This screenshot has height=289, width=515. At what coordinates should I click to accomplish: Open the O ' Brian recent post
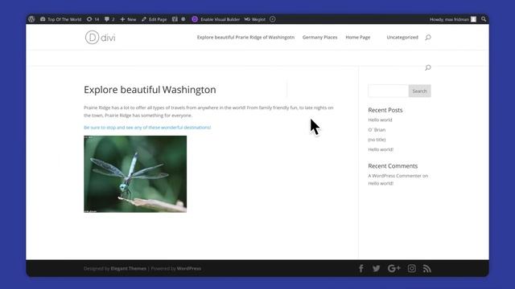point(377,130)
